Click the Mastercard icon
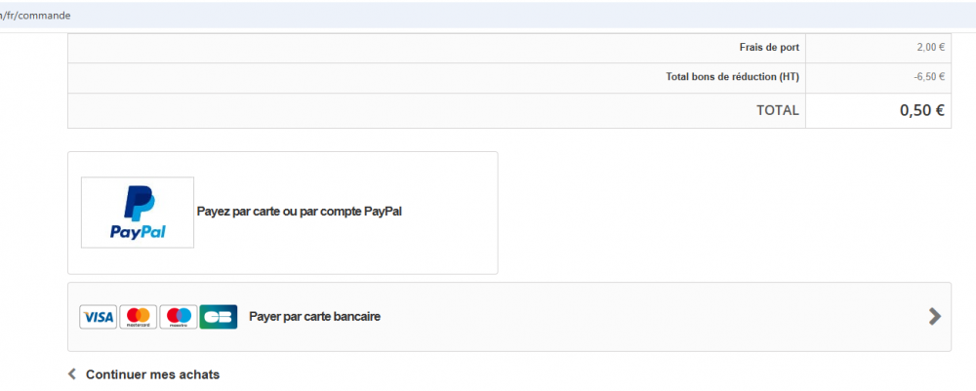Image resolution: width=976 pixels, height=391 pixels. [x=139, y=317]
